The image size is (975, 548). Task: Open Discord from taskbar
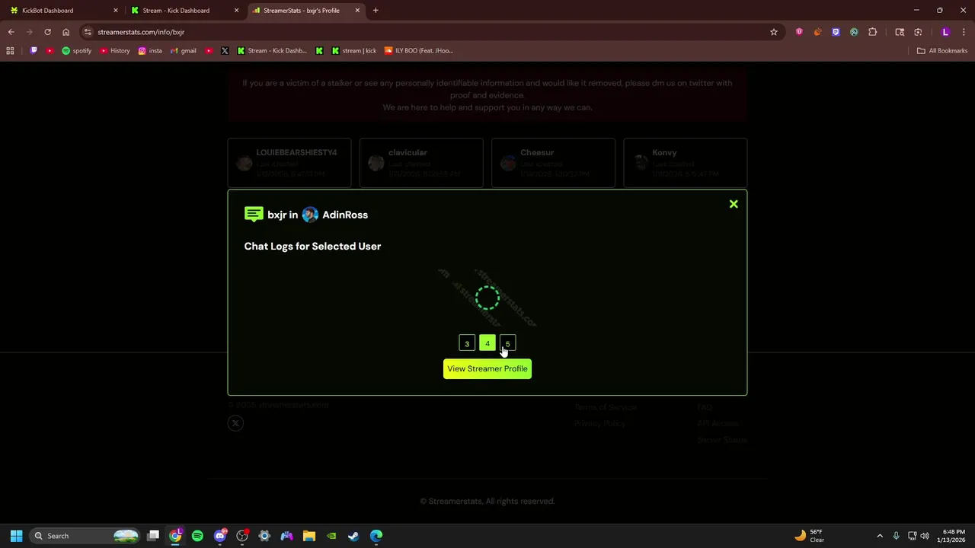pyautogui.click(x=220, y=536)
